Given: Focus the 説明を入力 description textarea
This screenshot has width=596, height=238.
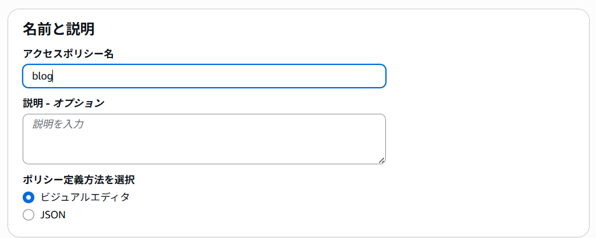Looking at the screenshot, I should pyautogui.click(x=204, y=139).
